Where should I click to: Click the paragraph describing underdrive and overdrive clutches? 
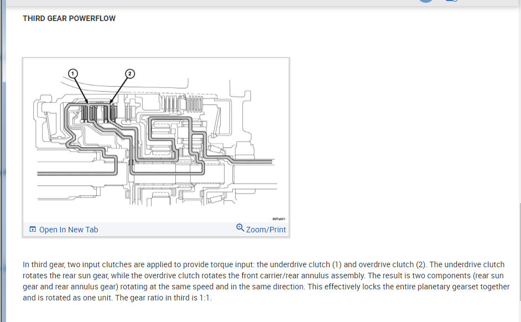(x=266, y=281)
